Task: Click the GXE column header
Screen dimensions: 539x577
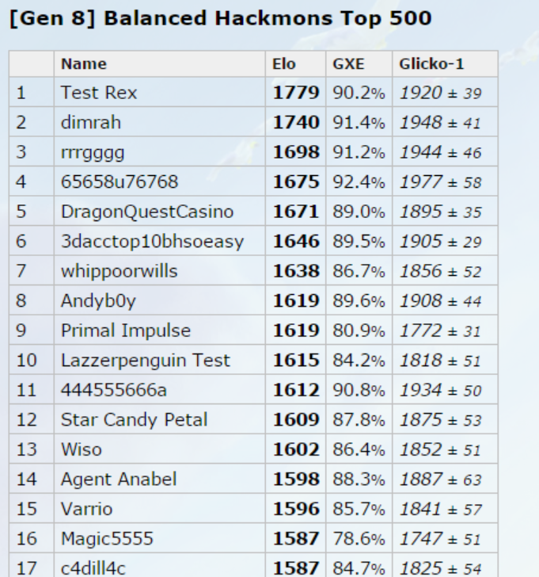Action: (x=348, y=64)
